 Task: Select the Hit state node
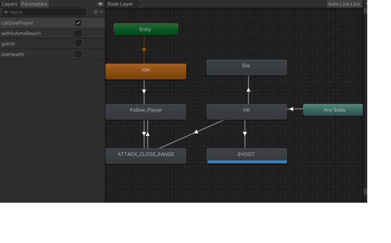247,112
